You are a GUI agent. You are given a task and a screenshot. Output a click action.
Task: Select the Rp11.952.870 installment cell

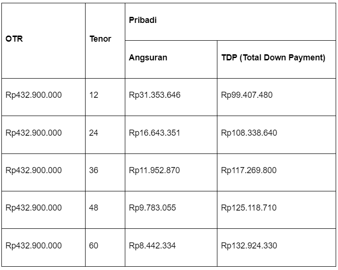point(154,170)
